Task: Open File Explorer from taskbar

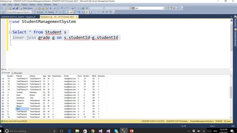Action: [77, 131]
